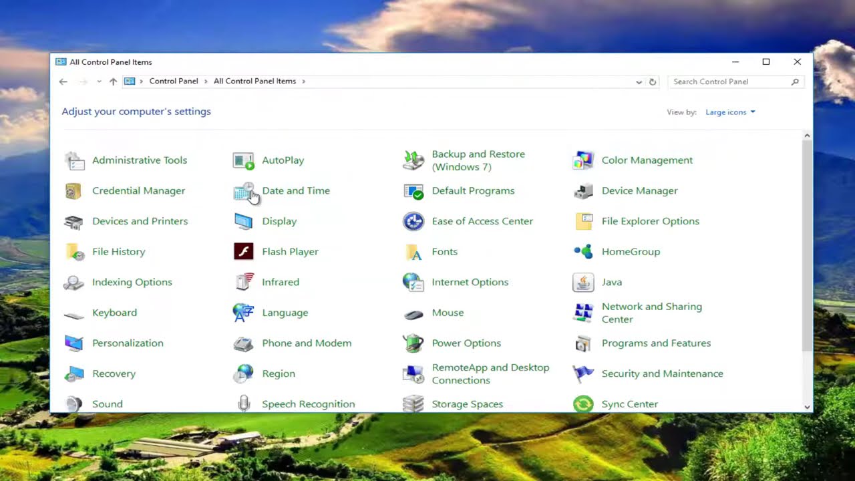Click the Recovery icon
The width and height of the screenshot is (855, 481).
click(x=74, y=373)
